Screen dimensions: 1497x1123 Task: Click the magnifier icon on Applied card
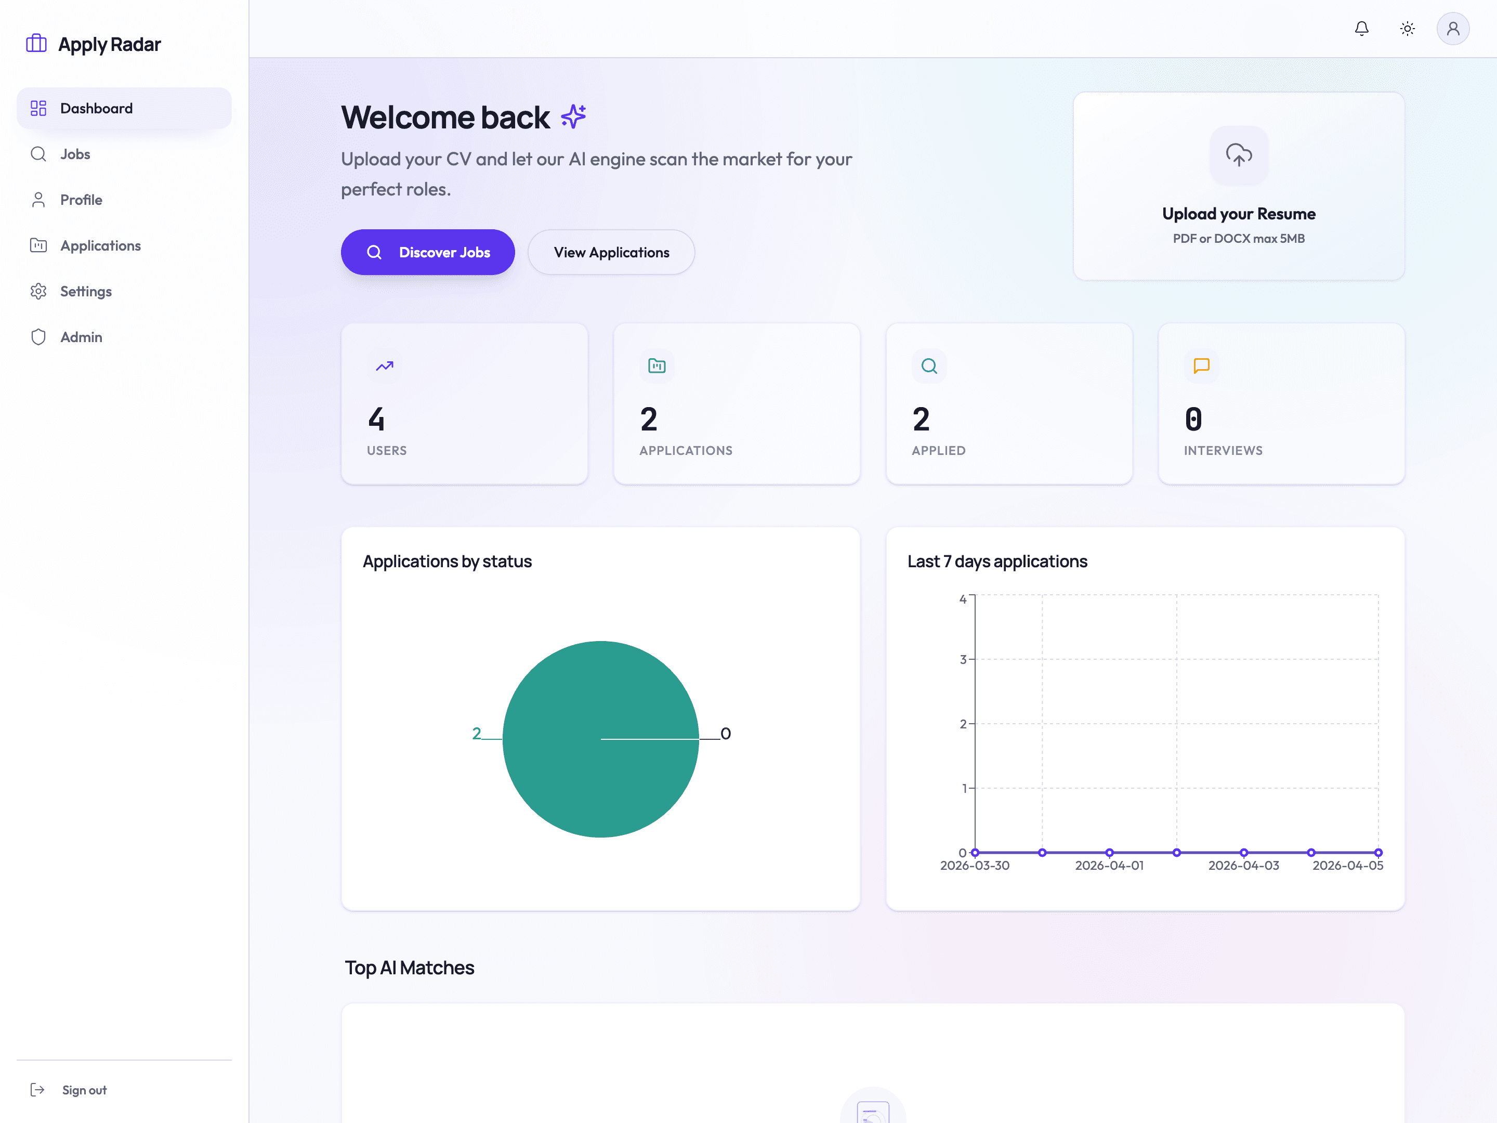pos(929,366)
